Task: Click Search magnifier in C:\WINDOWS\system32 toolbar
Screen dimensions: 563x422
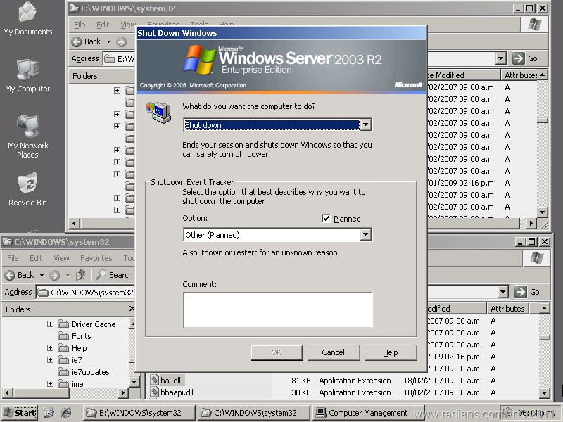Action: pyautogui.click(x=103, y=275)
